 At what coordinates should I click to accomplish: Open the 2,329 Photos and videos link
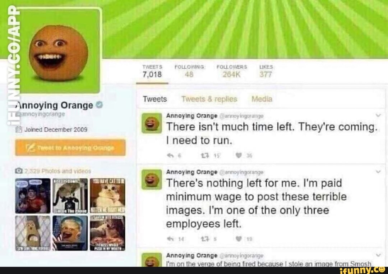(x=57, y=171)
